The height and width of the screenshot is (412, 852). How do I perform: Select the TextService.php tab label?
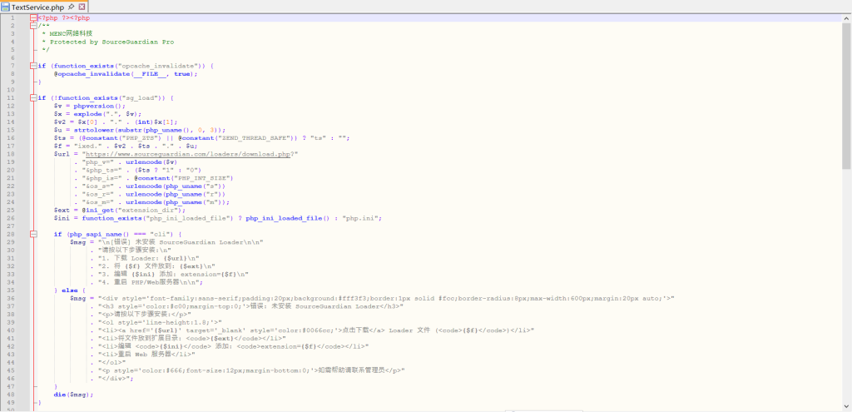pos(38,7)
